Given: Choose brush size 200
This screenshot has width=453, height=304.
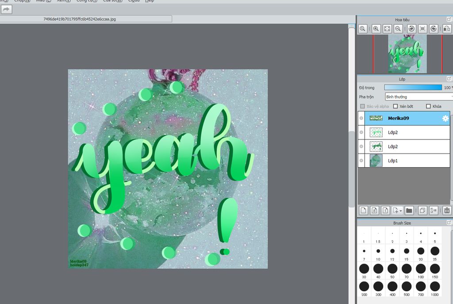Looking at the screenshot, I should click(x=364, y=289).
